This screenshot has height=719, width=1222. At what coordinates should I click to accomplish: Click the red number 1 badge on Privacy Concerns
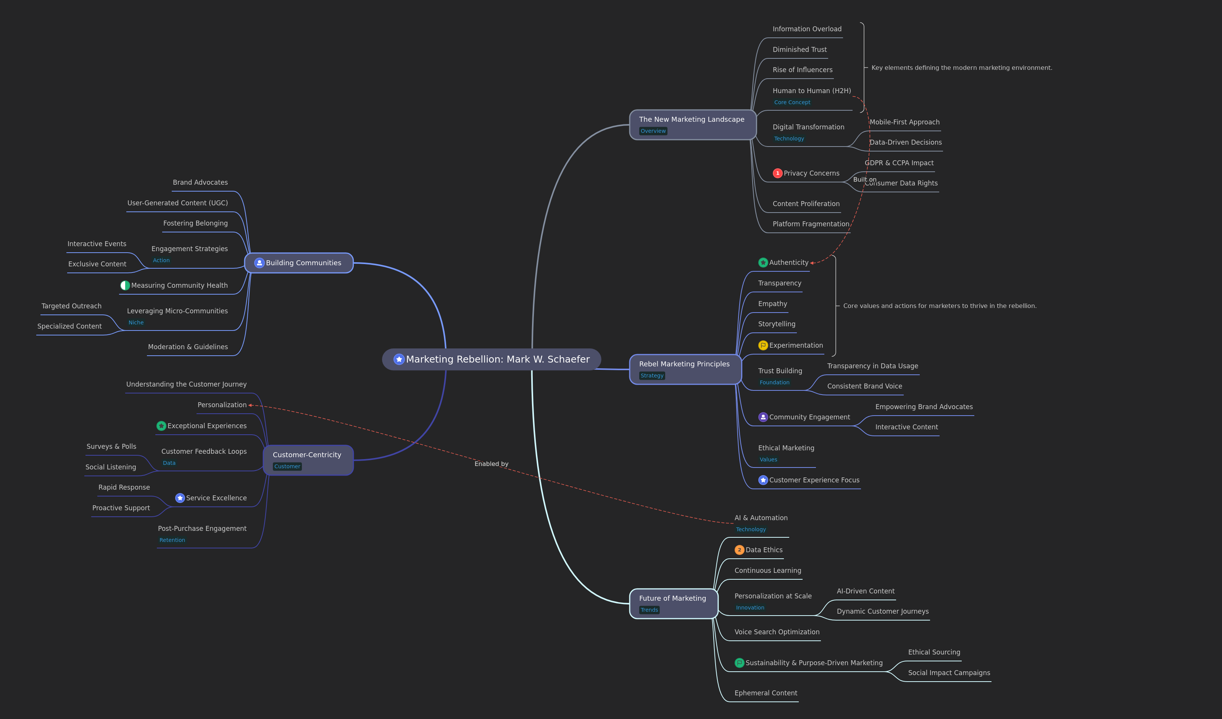[x=777, y=173]
